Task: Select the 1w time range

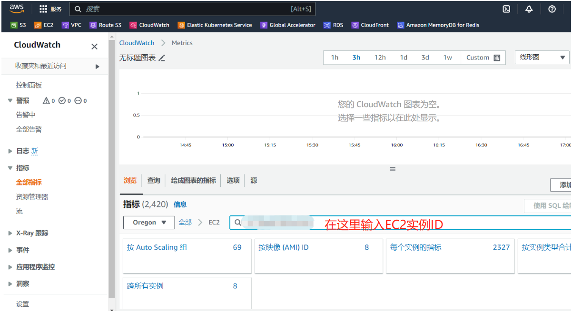Action: click(x=448, y=58)
